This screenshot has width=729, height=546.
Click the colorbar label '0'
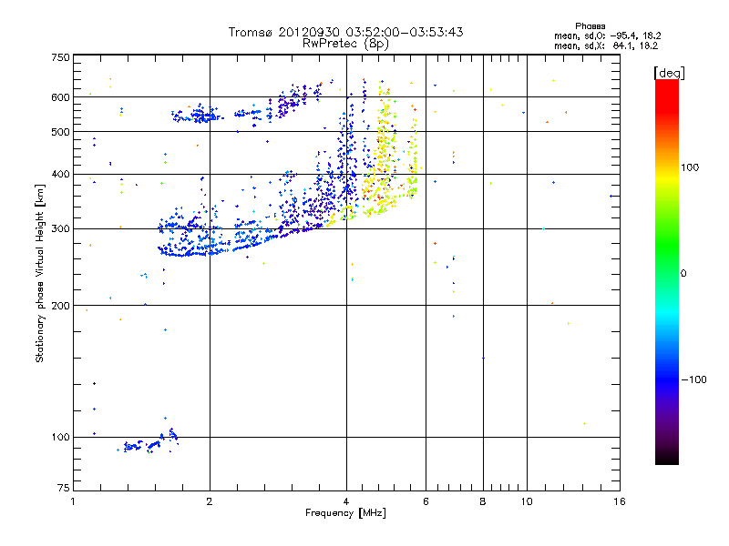(683, 274)
